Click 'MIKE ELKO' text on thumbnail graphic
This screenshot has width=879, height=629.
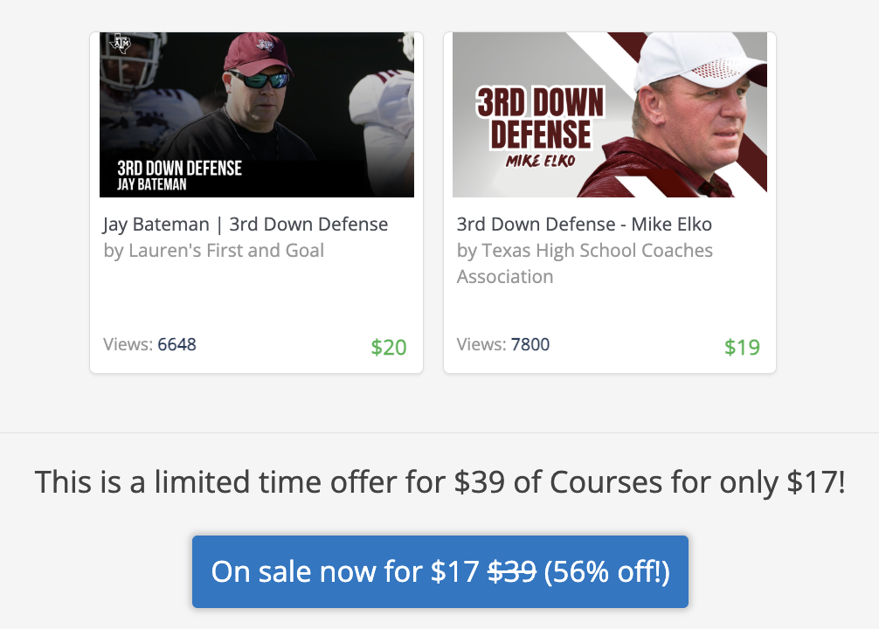click(540, 162)
